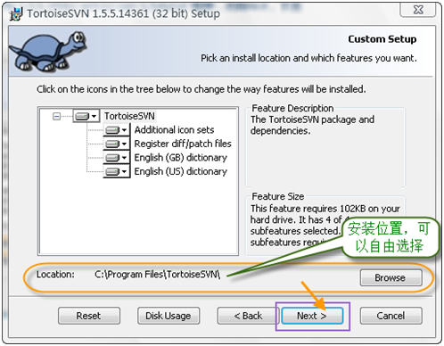The image size is (444, 346).
Task: Open Disk Usage dialog
Action: point(169,316)
